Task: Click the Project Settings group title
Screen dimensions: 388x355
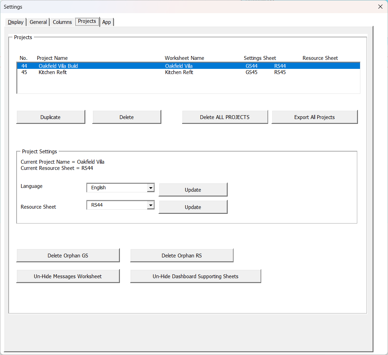Action: click(39, 151)
